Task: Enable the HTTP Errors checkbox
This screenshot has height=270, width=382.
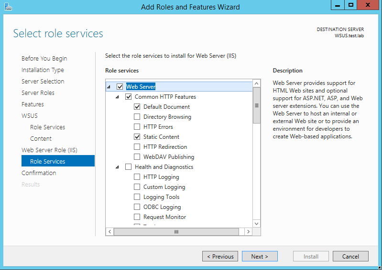Action: pyautogui.click(x=137, y=126)
